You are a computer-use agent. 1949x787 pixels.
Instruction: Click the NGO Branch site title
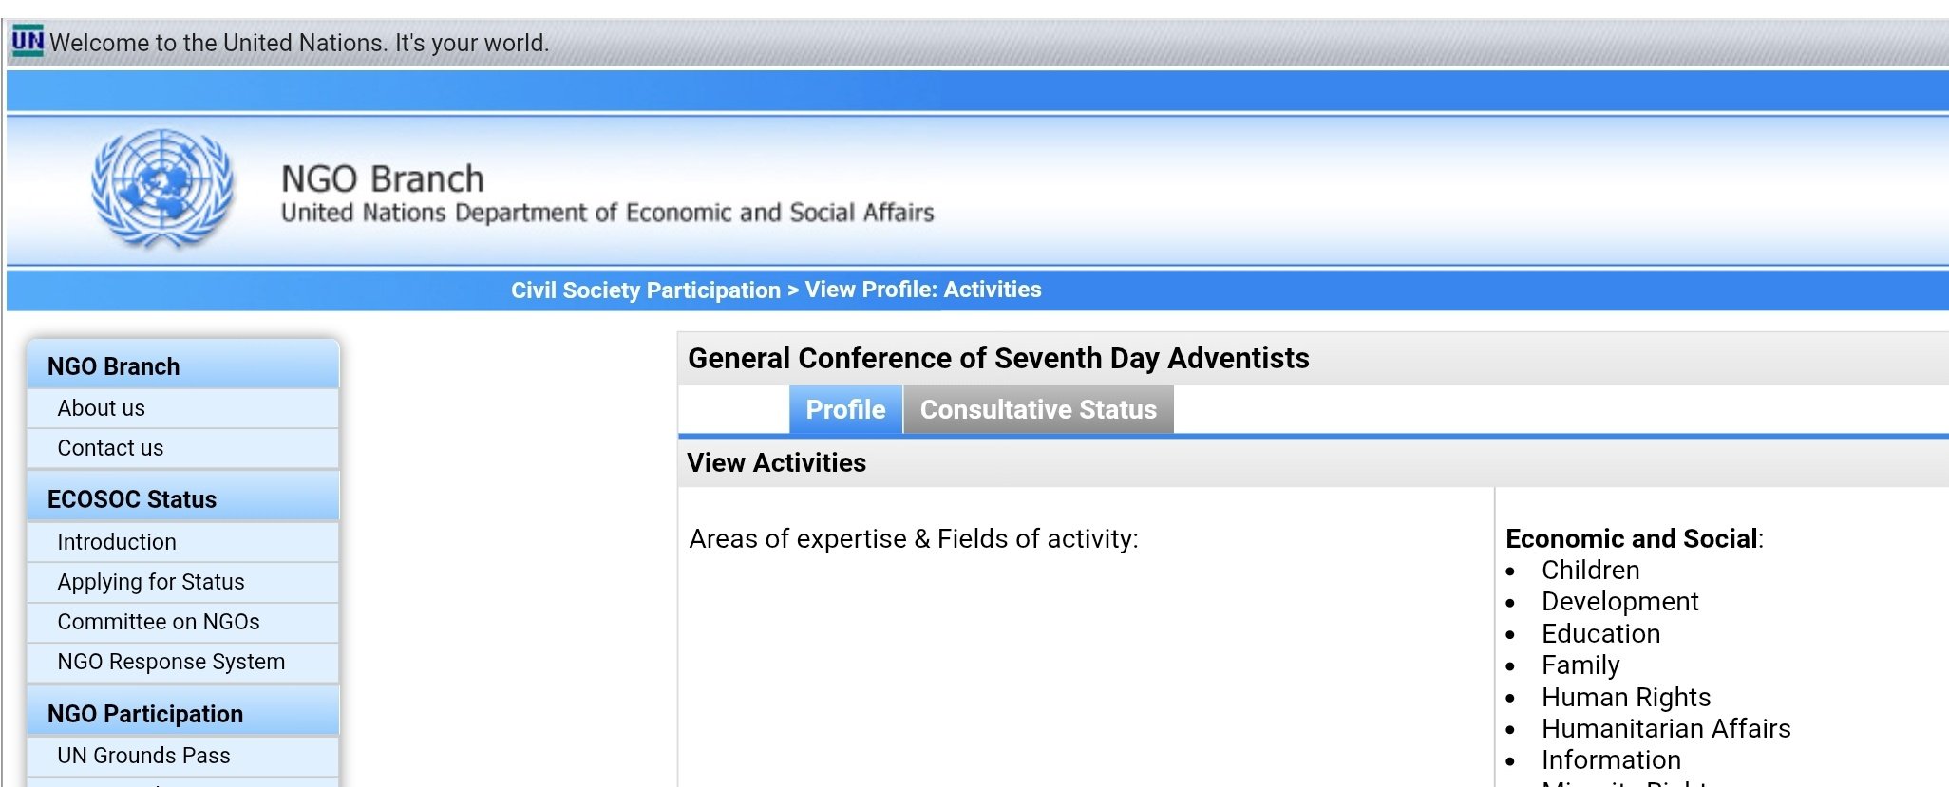pos(383,178)
